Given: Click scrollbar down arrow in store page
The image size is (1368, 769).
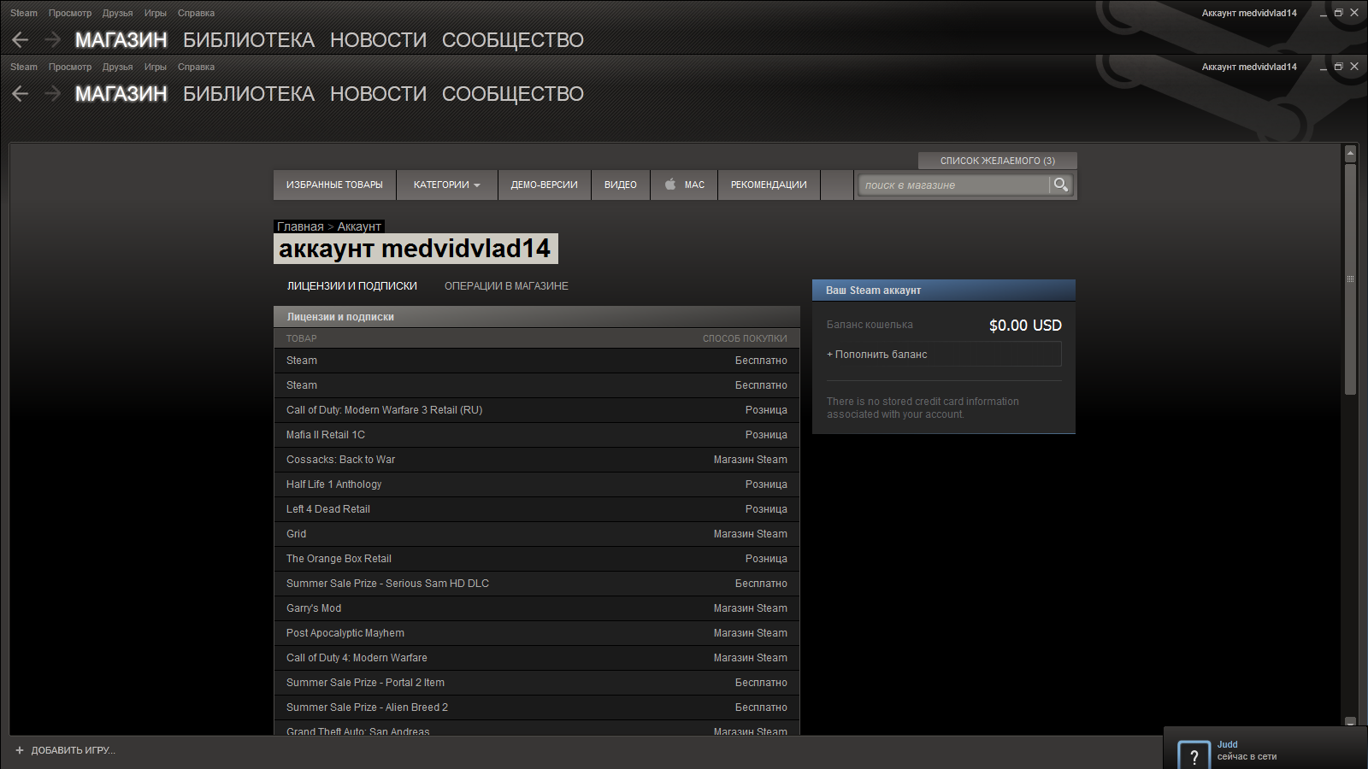Looking at the screenshot, I should point(1351,722).
